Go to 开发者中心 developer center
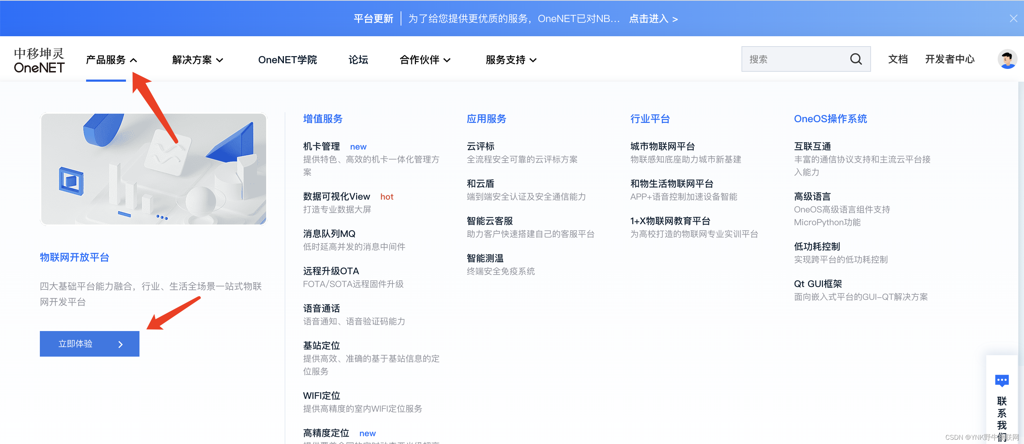Screen dimensions: 1024x444 coord(949,59)
